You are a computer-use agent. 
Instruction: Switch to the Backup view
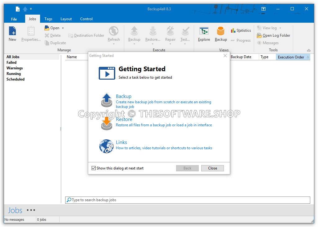[x=221, y=34]
